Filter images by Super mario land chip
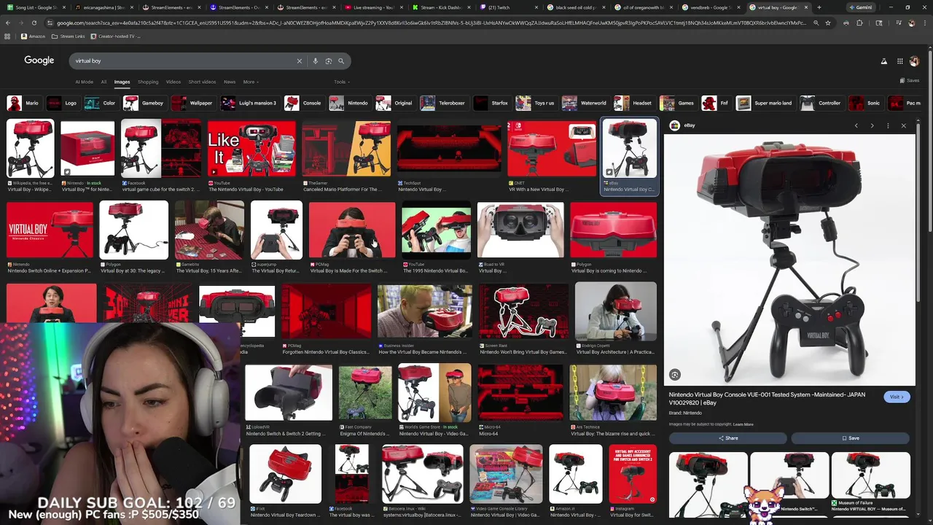The width and height of the screenshot is (933, 525). (x=765, y=103)
